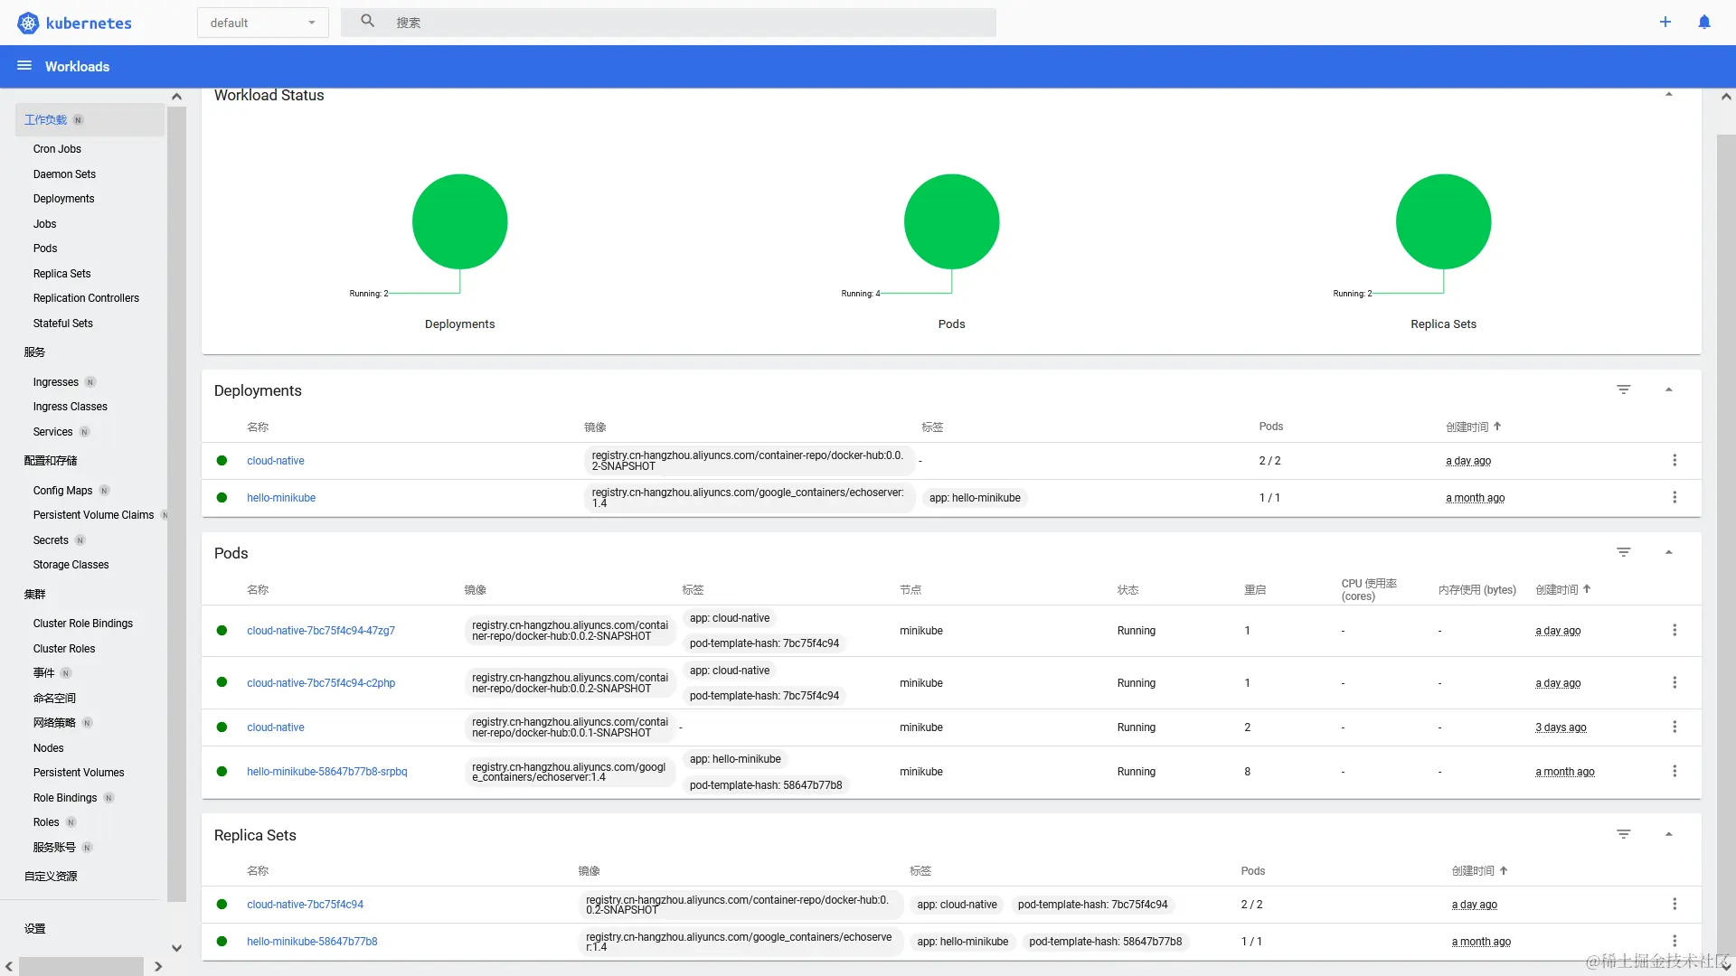Collapse the Deployments card
This screenshot has width=1736, height=976.
point(1669,389)
